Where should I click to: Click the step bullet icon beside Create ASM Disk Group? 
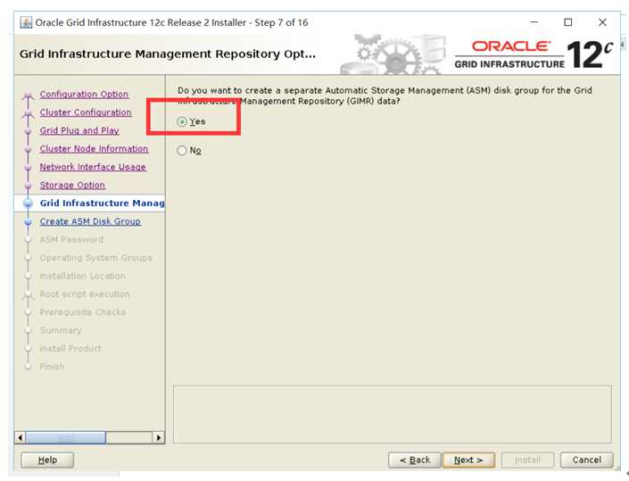28,221
